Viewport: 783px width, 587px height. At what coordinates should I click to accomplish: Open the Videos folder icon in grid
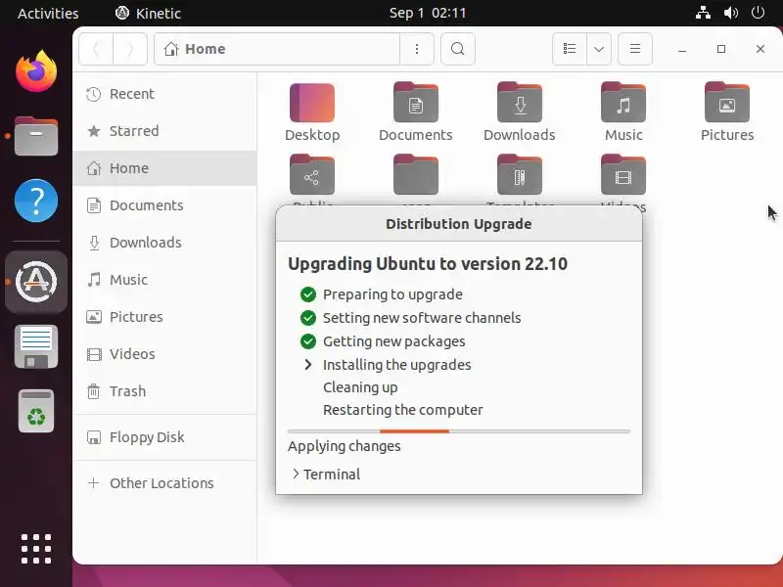(623, 175)
